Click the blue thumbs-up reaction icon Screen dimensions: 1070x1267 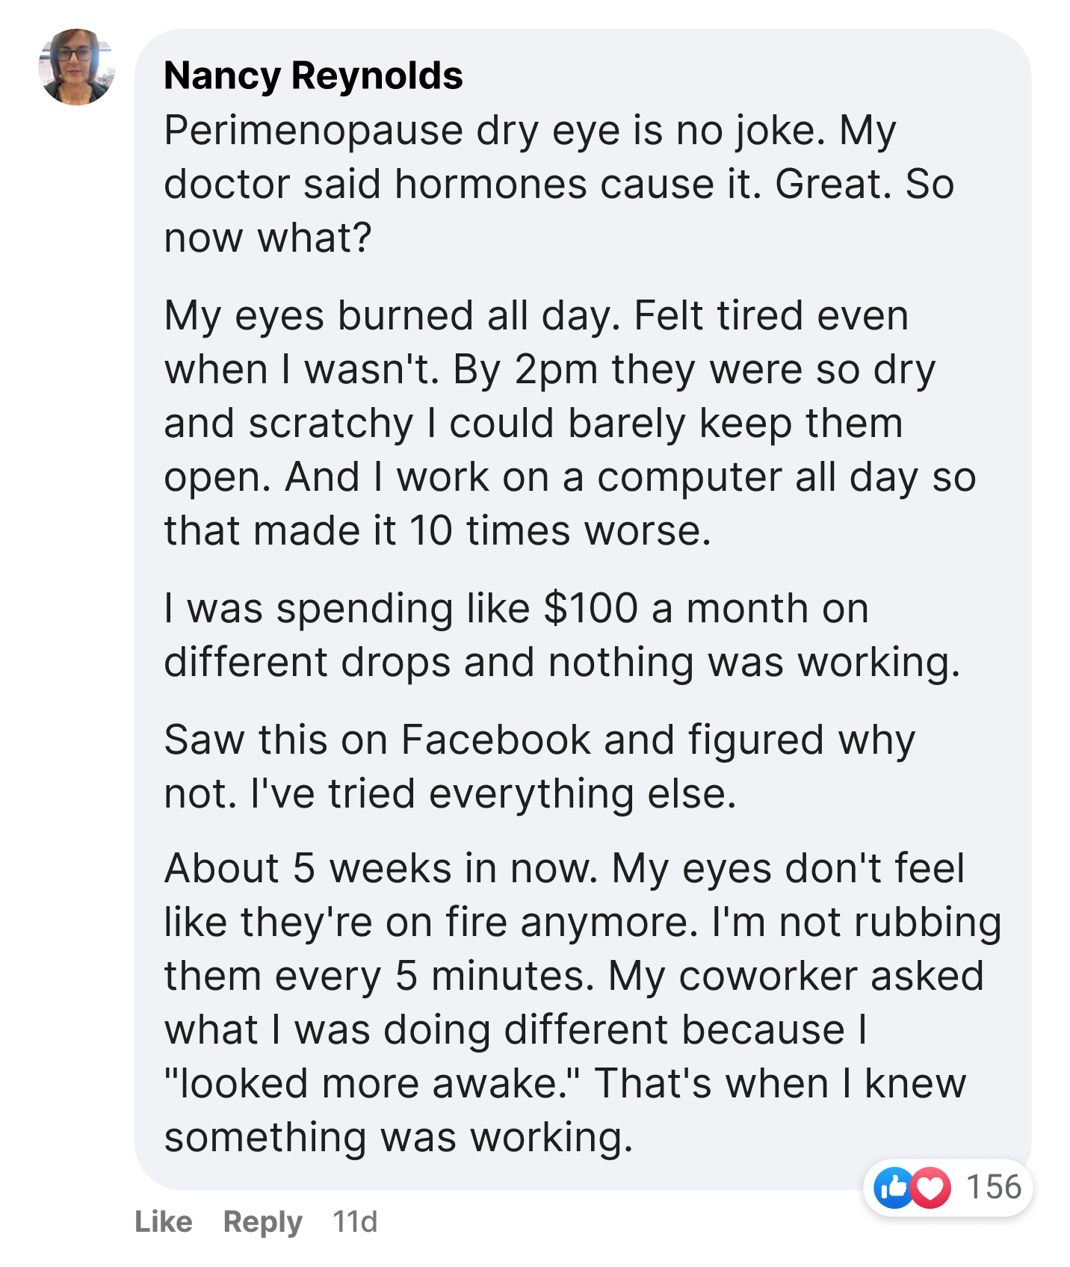click(894, 1187)
